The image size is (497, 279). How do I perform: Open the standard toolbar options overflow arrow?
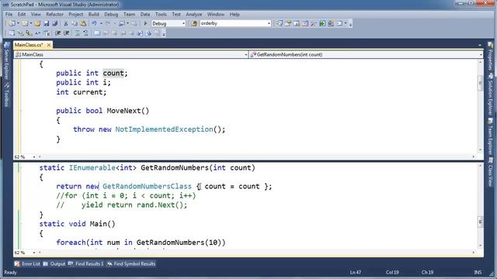(x=350, y=24)
